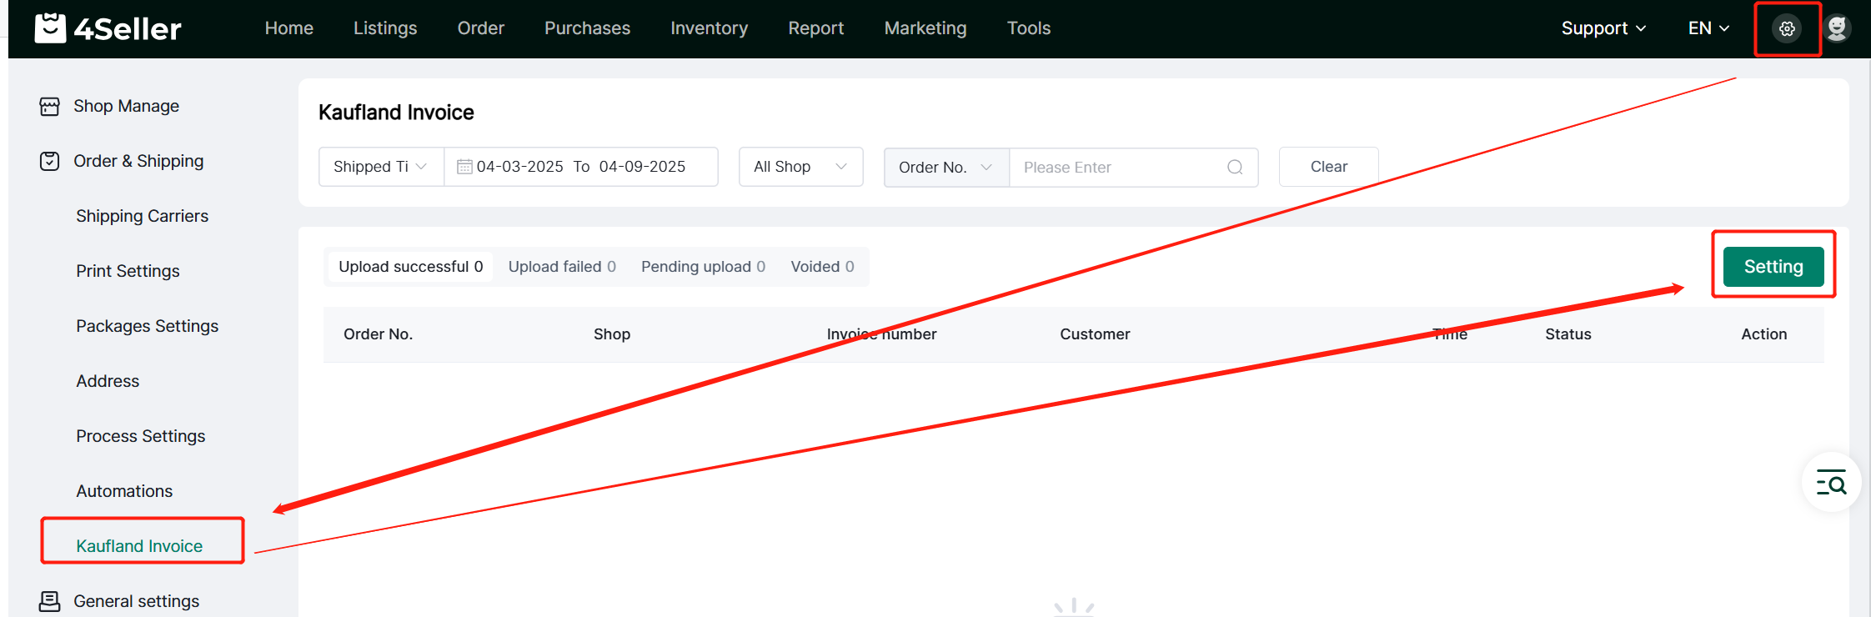
Task: Click the green Setting button
Action: [x=1773, y=267]
